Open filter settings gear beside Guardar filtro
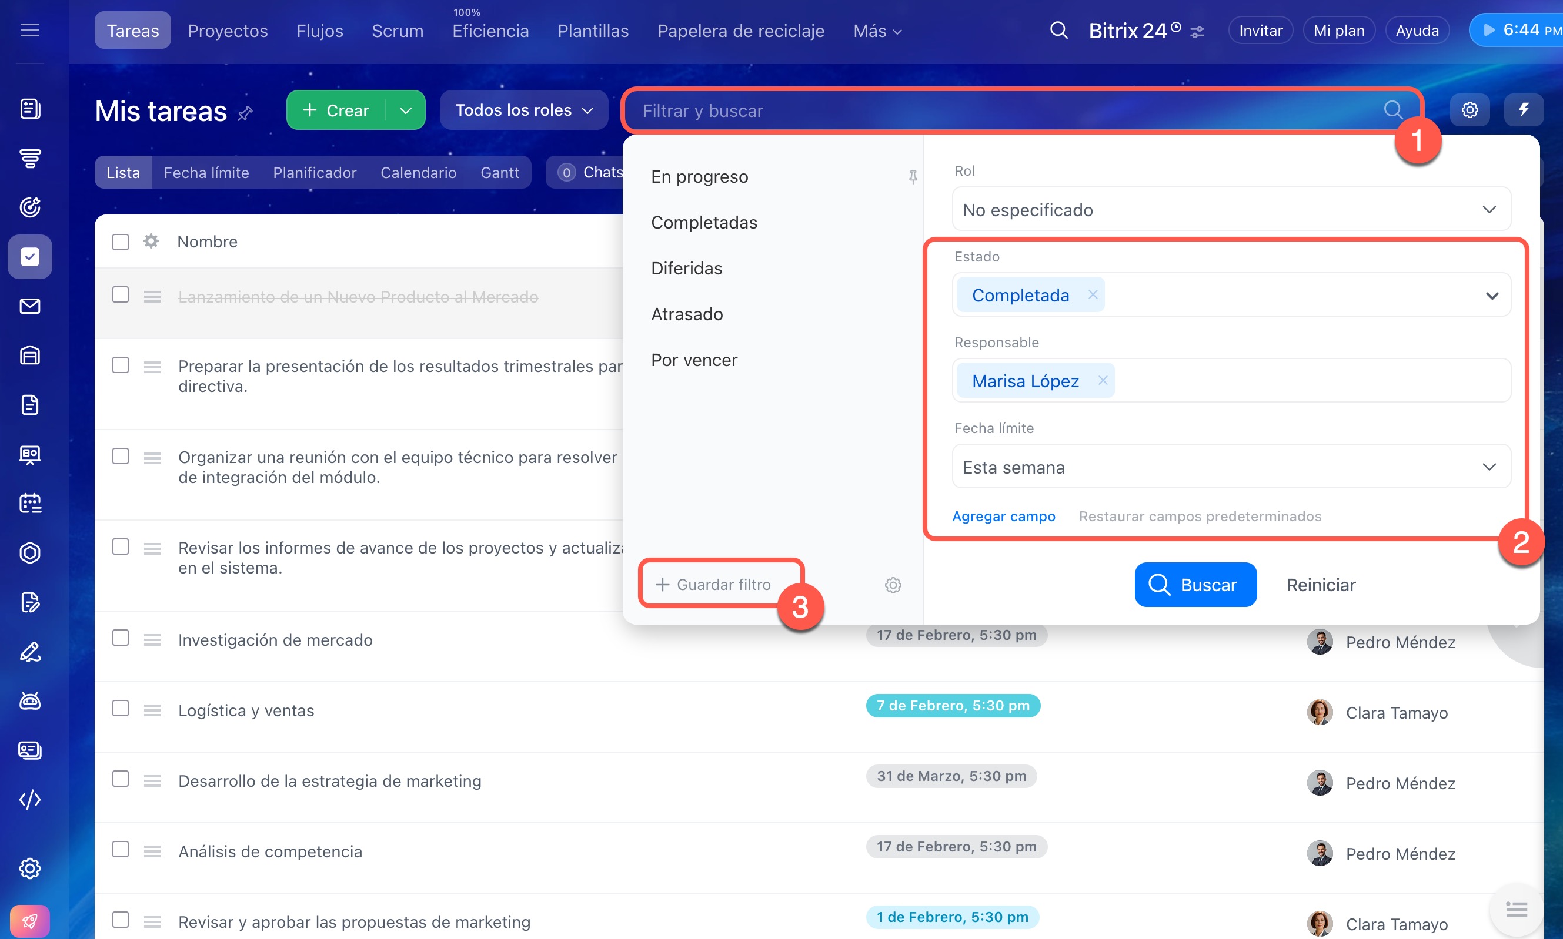This screenshot has width=1563, height=939. tap(893, 585)
